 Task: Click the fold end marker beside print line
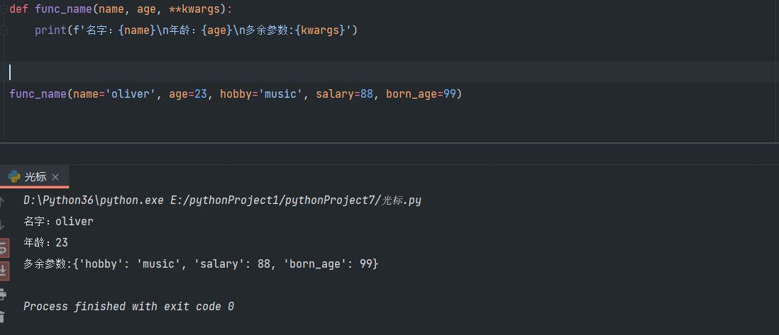point(4,31)
